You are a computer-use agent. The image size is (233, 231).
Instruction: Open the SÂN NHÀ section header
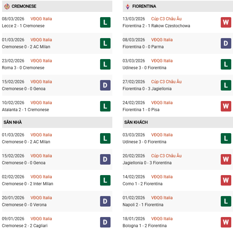[13, 122]
